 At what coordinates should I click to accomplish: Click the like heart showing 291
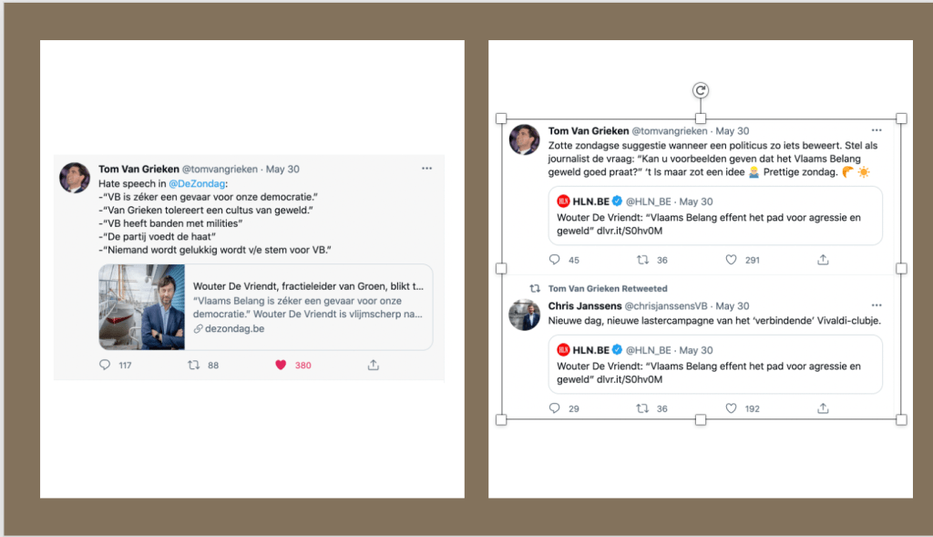[731, 260]
